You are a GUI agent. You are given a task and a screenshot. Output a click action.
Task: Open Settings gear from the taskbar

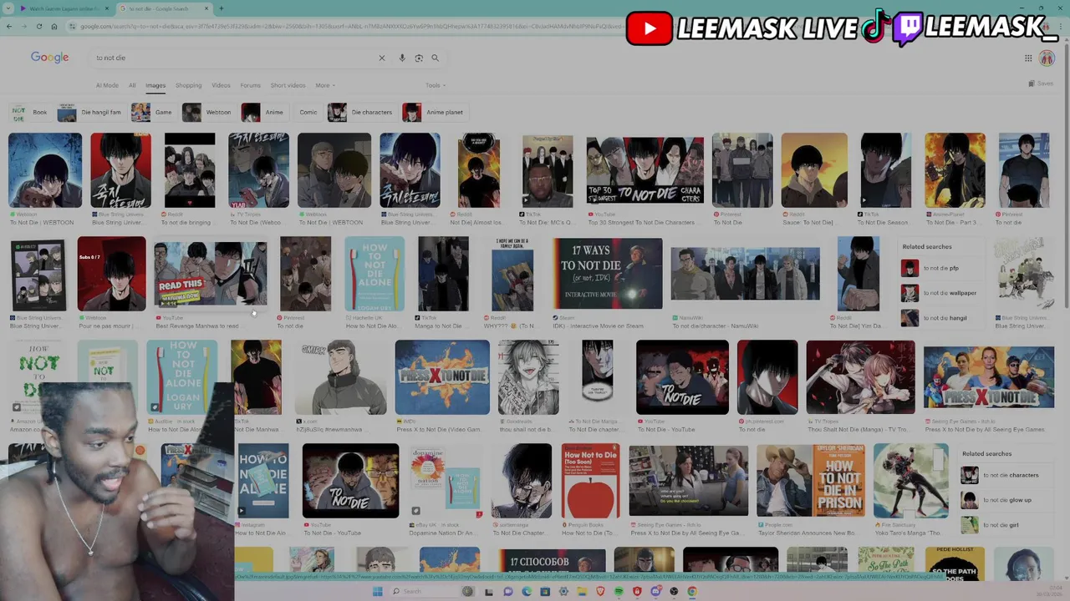point(563,592)
